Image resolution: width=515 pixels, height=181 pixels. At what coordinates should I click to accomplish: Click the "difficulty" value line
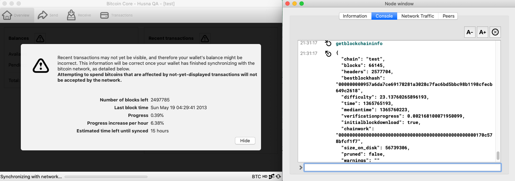point(385,97)
